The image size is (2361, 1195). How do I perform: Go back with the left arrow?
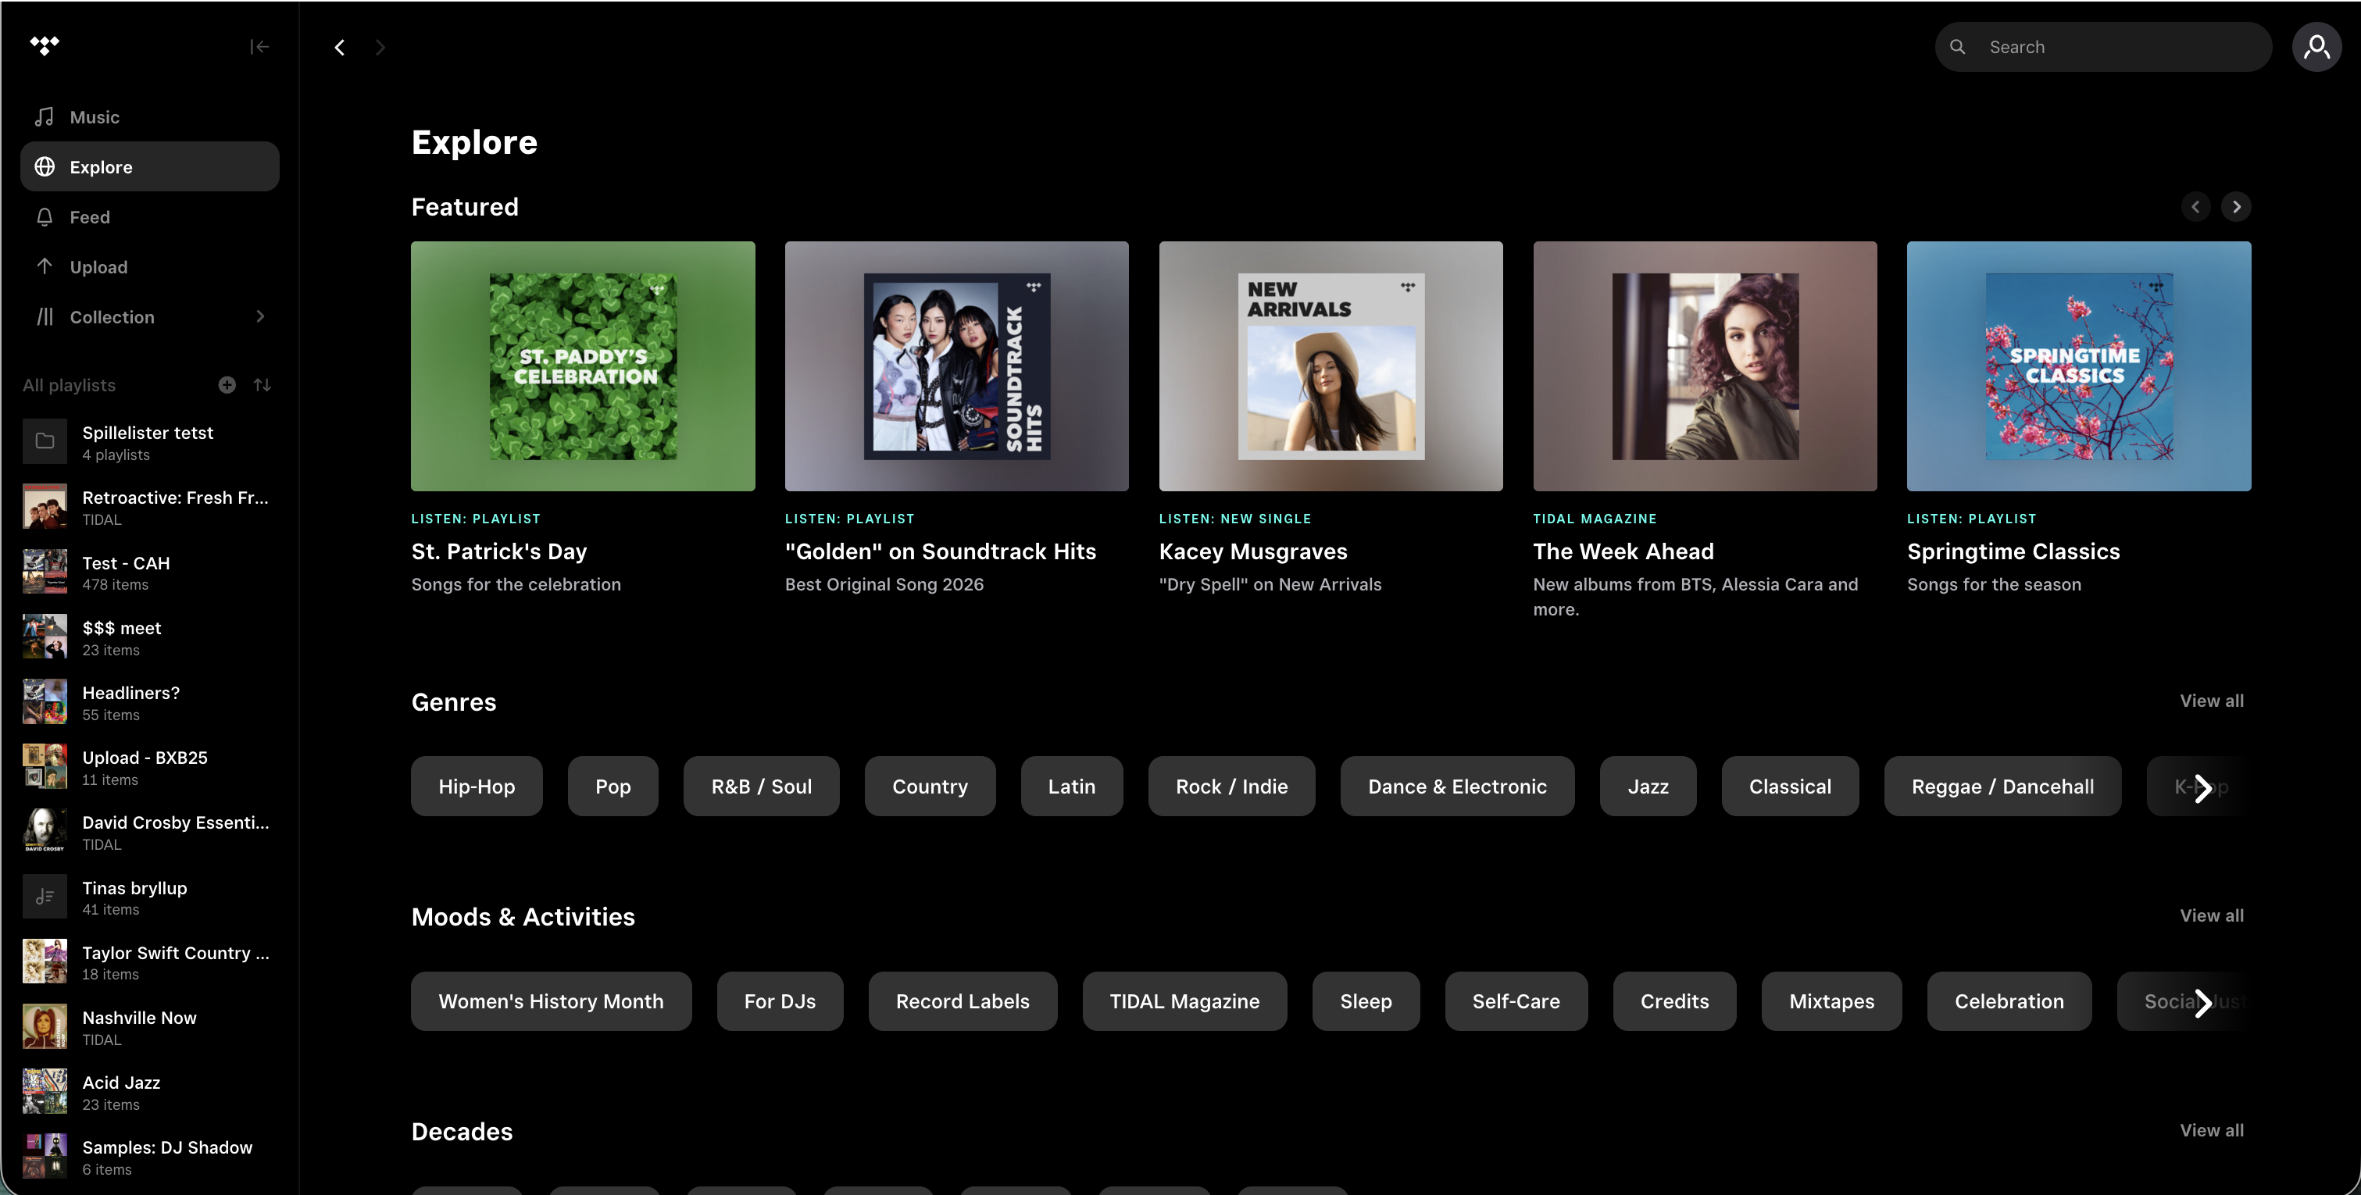click(x=340, y=47)
